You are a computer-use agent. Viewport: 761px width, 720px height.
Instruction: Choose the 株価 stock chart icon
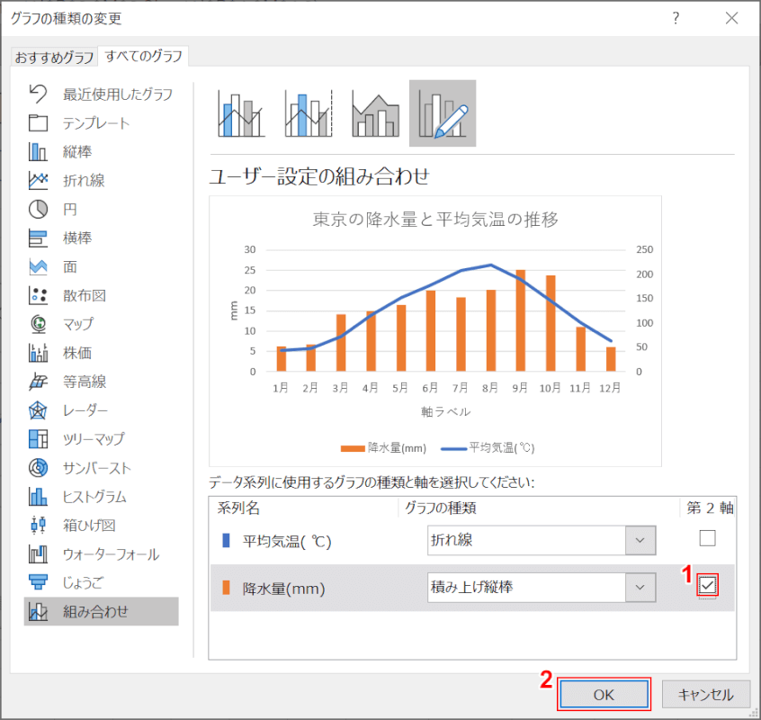pyautogui.click(x=38, y=353)
